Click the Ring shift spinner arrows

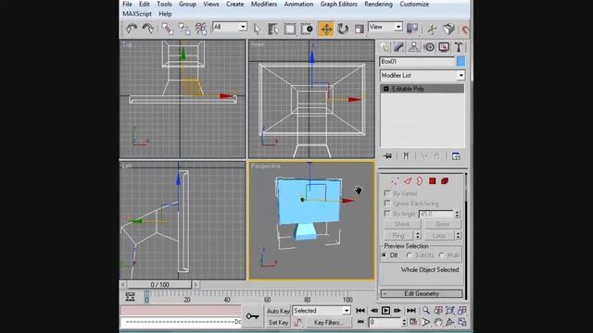pos(418,236)
